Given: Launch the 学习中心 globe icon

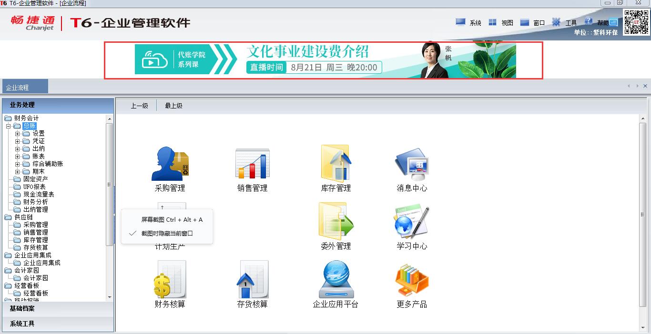Looking at the screenshot, I should point(412,221).
